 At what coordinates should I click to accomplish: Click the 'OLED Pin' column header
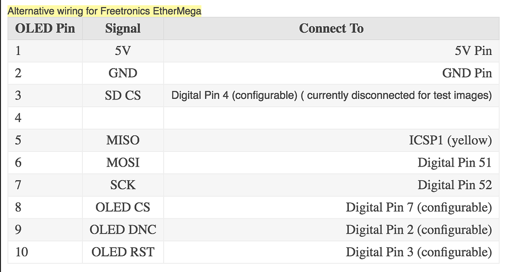tap(45, 29)
